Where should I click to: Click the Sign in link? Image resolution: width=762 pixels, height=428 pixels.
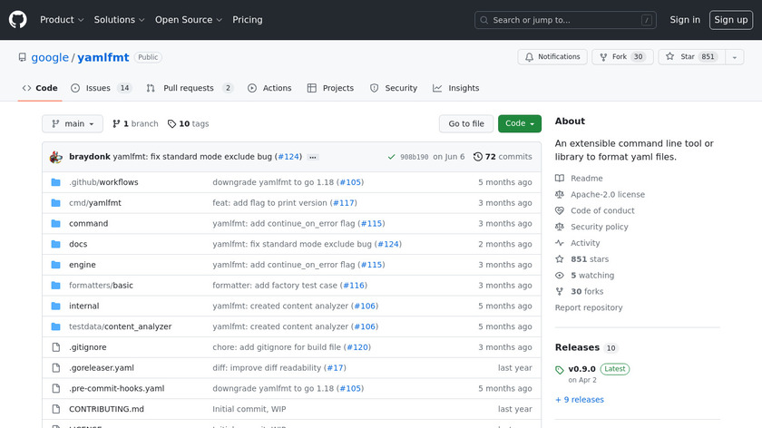point(685,20)
